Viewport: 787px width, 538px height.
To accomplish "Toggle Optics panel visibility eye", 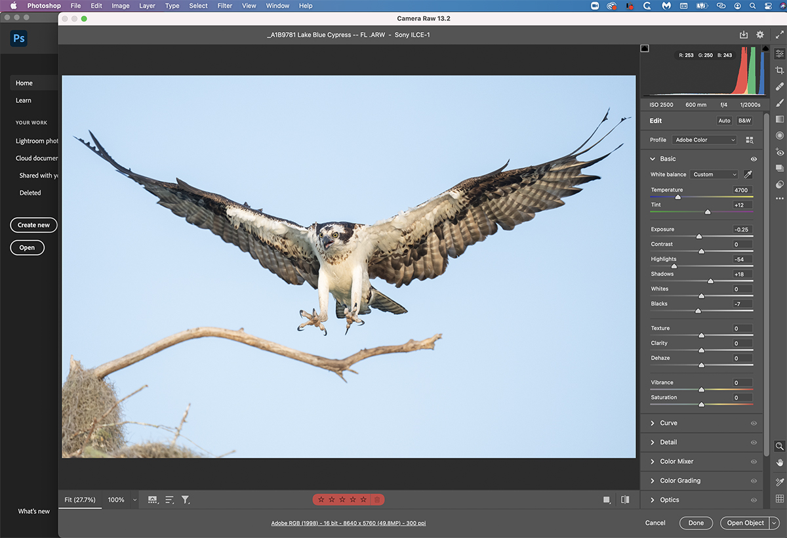I will pos(754,500).
